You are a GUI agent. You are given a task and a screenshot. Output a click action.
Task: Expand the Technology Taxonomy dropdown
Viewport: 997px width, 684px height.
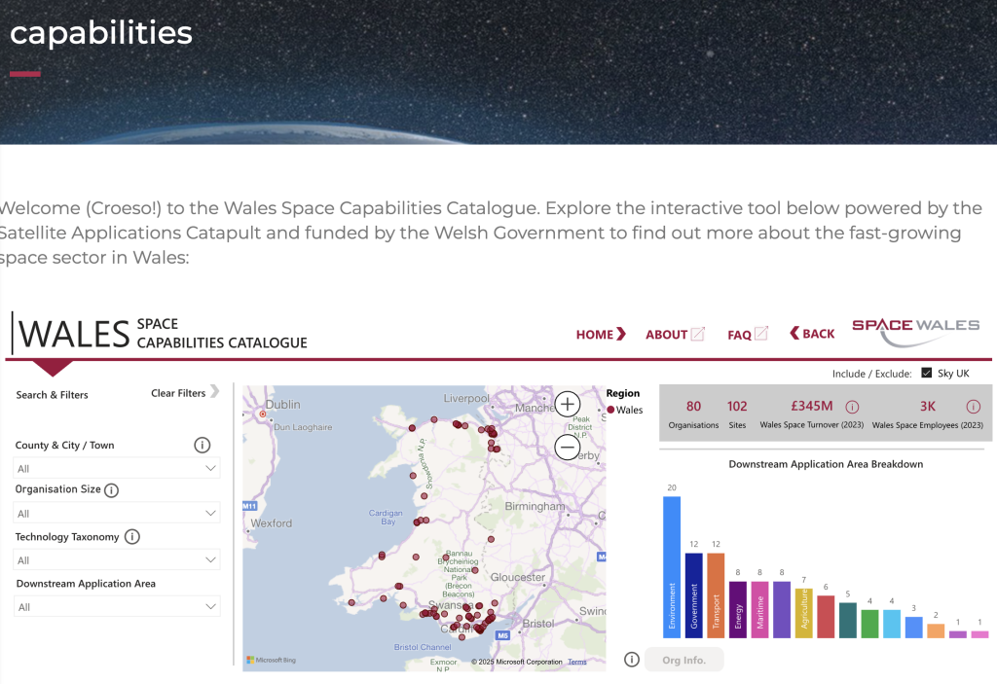117,559
